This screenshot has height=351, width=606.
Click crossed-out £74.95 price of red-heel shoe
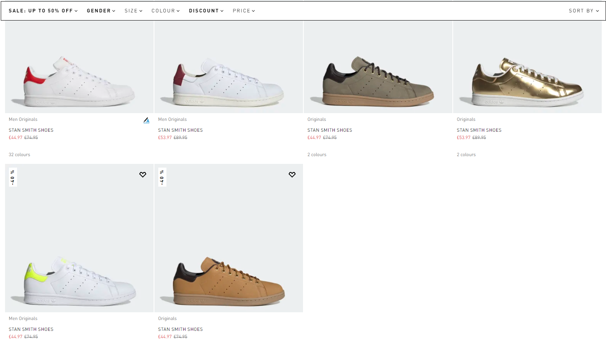[x=31, y=138]
